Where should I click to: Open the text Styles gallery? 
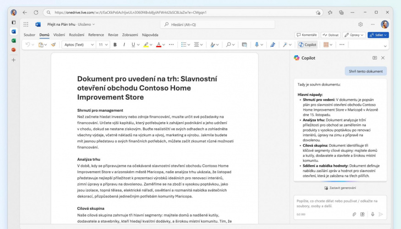(213, 45)
